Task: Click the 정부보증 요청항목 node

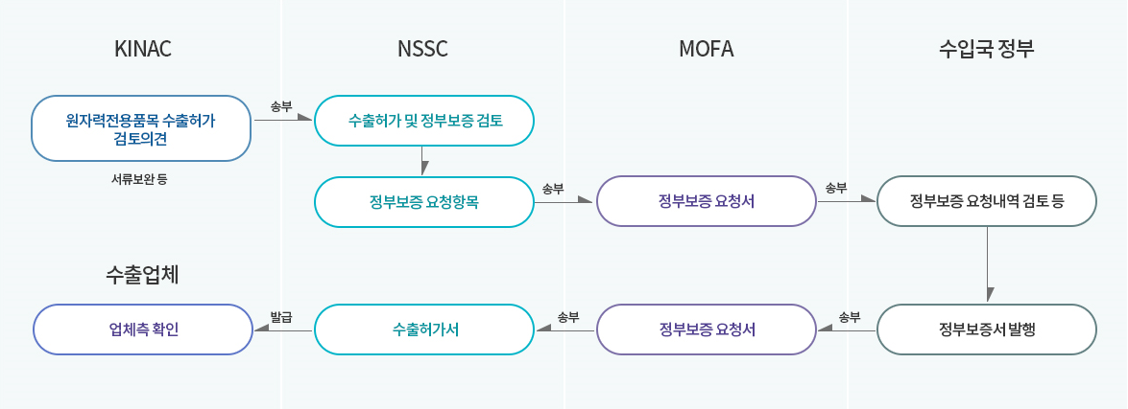Action: pos(423,202)
